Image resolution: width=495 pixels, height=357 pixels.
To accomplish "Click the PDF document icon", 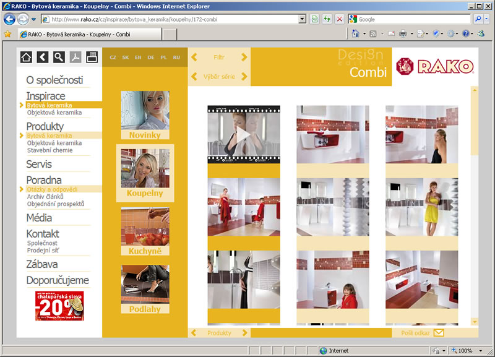I will click(75, 58).
